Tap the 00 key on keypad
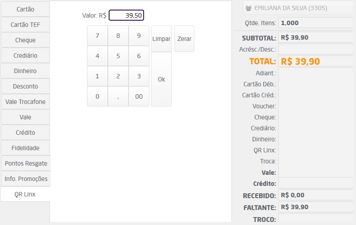 [x=139, y=96]
